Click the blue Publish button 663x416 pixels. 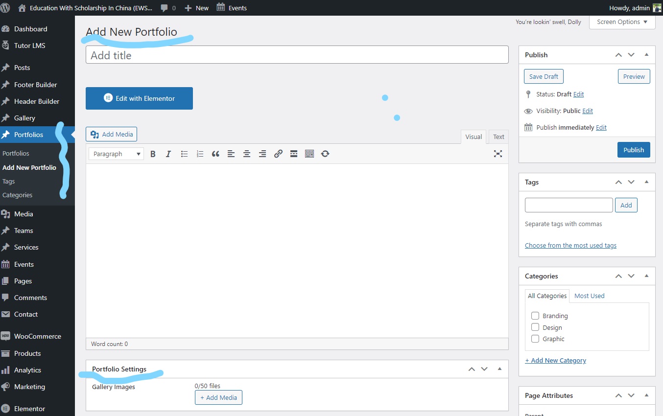[x=634, y=150]
